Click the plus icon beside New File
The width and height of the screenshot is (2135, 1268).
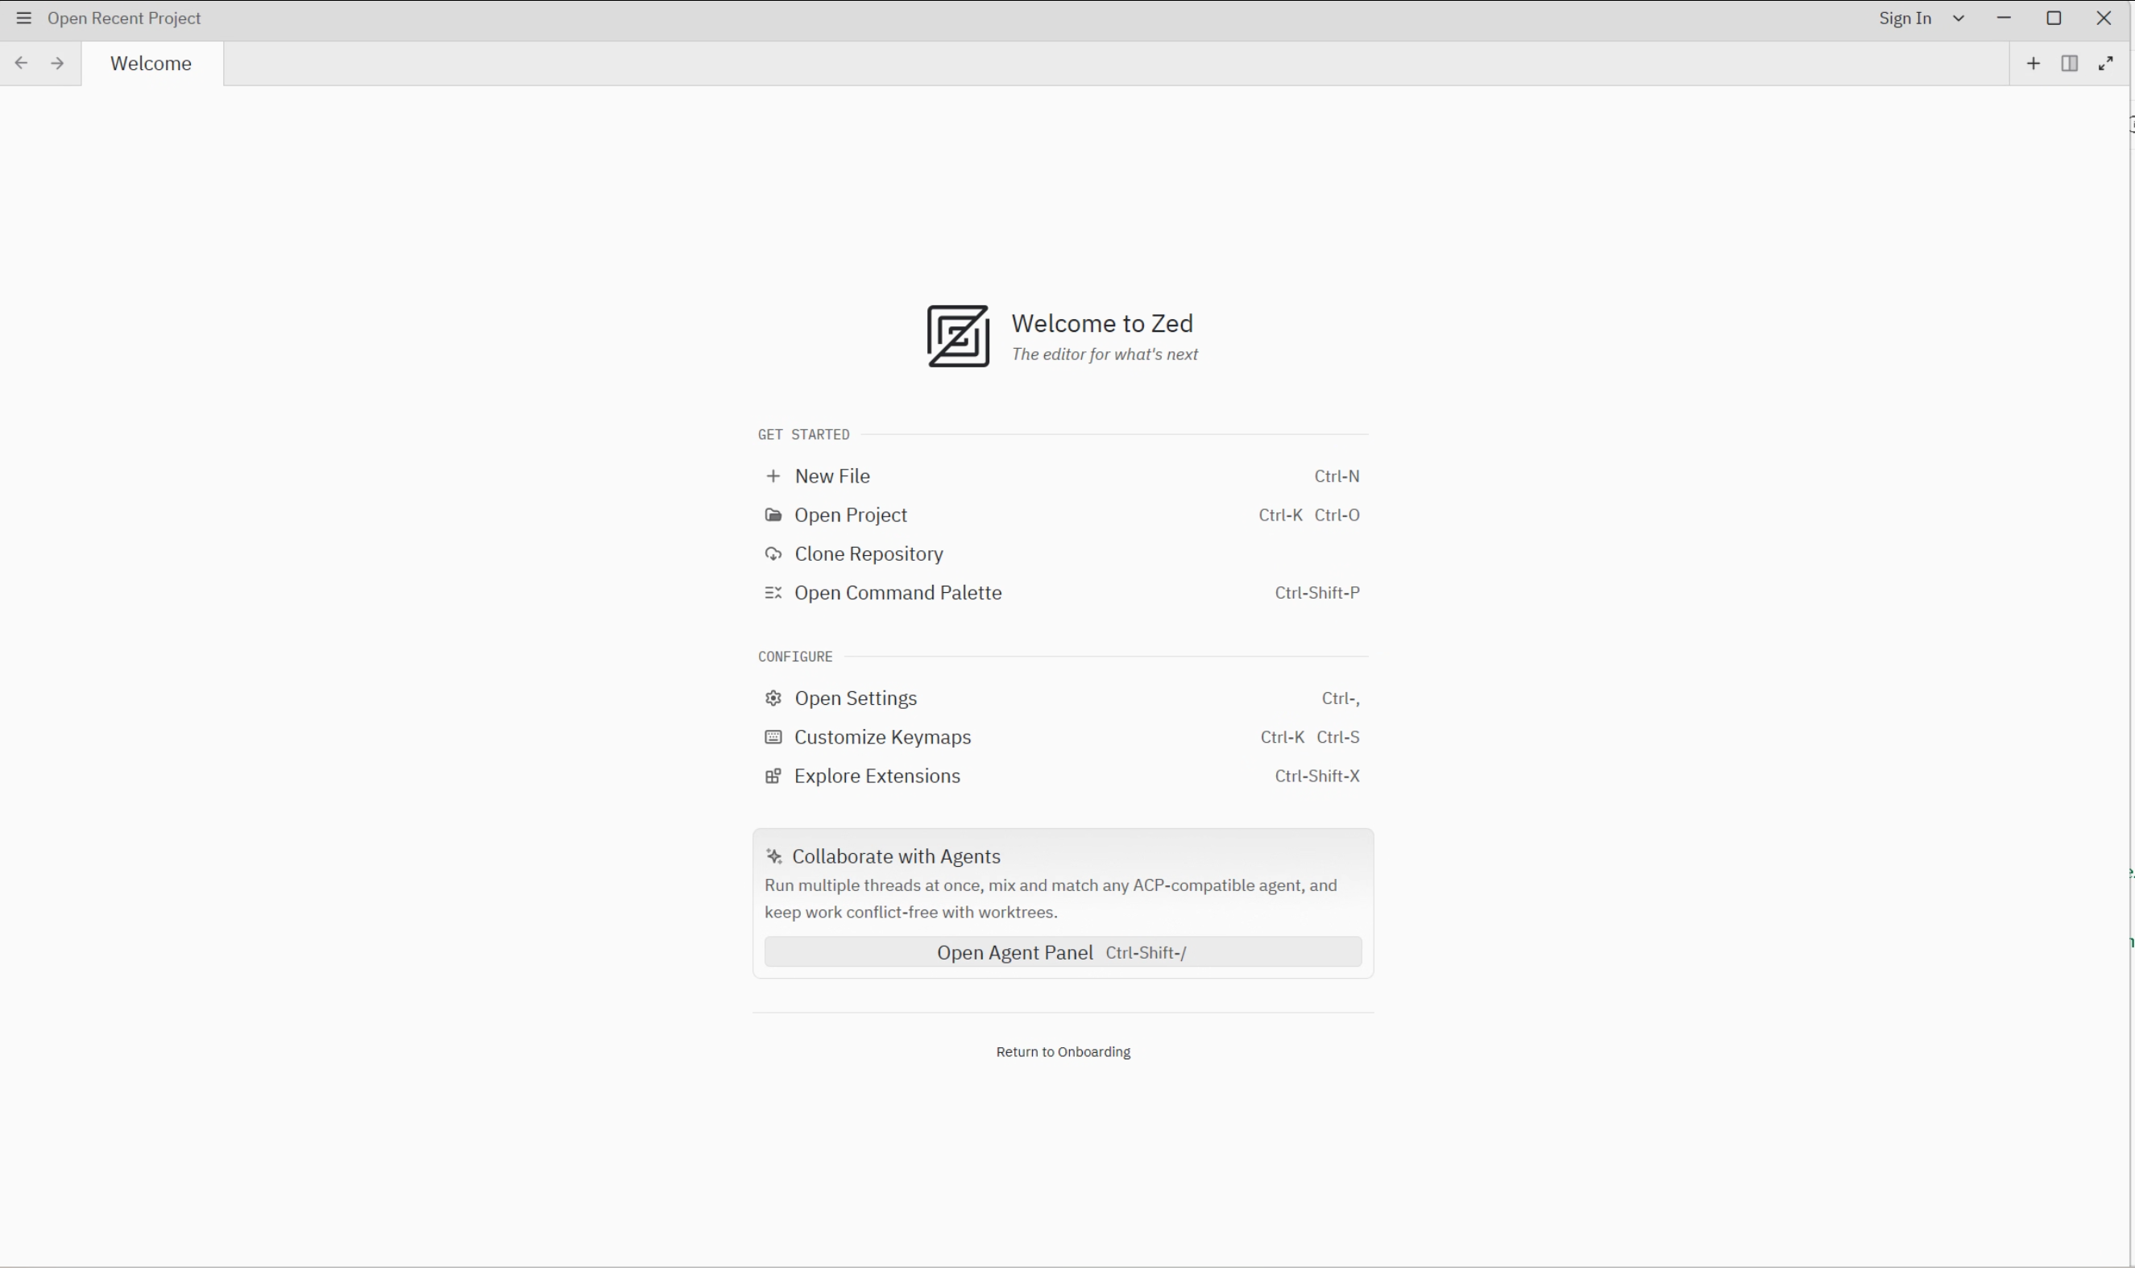click(x=773, y=476)
